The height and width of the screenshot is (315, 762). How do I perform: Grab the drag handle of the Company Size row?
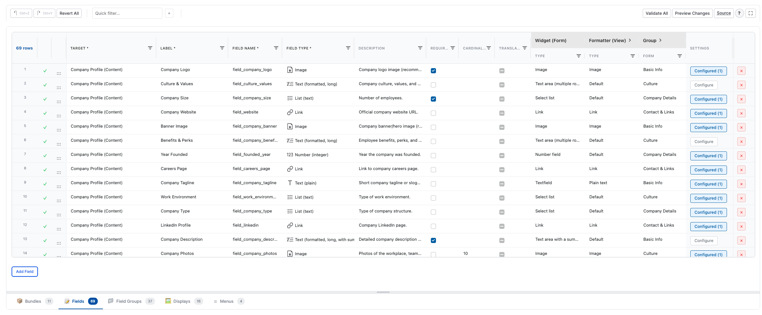click(x=59, y=102)
